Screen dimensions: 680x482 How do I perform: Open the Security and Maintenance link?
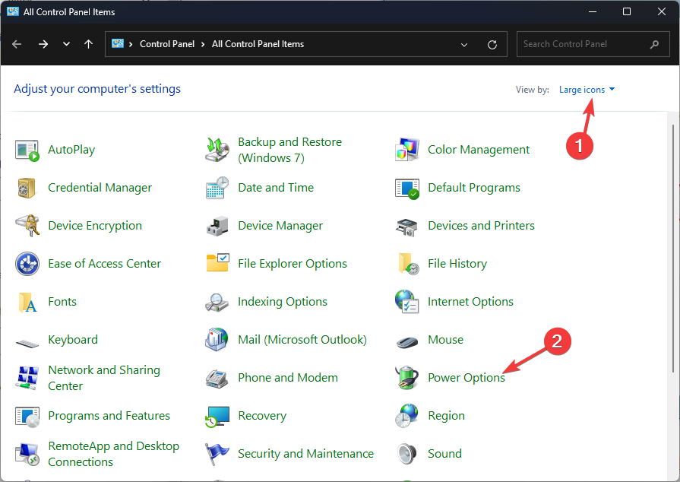click(x=305, y=454)
